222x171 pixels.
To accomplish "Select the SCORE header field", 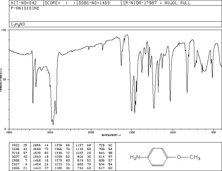I will click(x=60, y=3).
